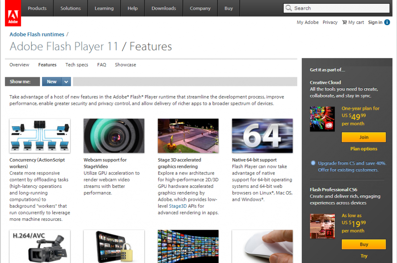Open the Company menu
The width and height of the screenshot is (397, 263).
pos(200,8)
